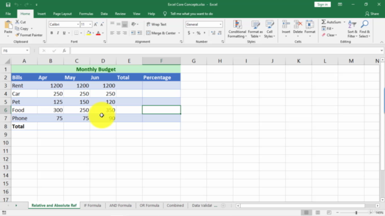Click the Insert cells icon

pos(286,25)
